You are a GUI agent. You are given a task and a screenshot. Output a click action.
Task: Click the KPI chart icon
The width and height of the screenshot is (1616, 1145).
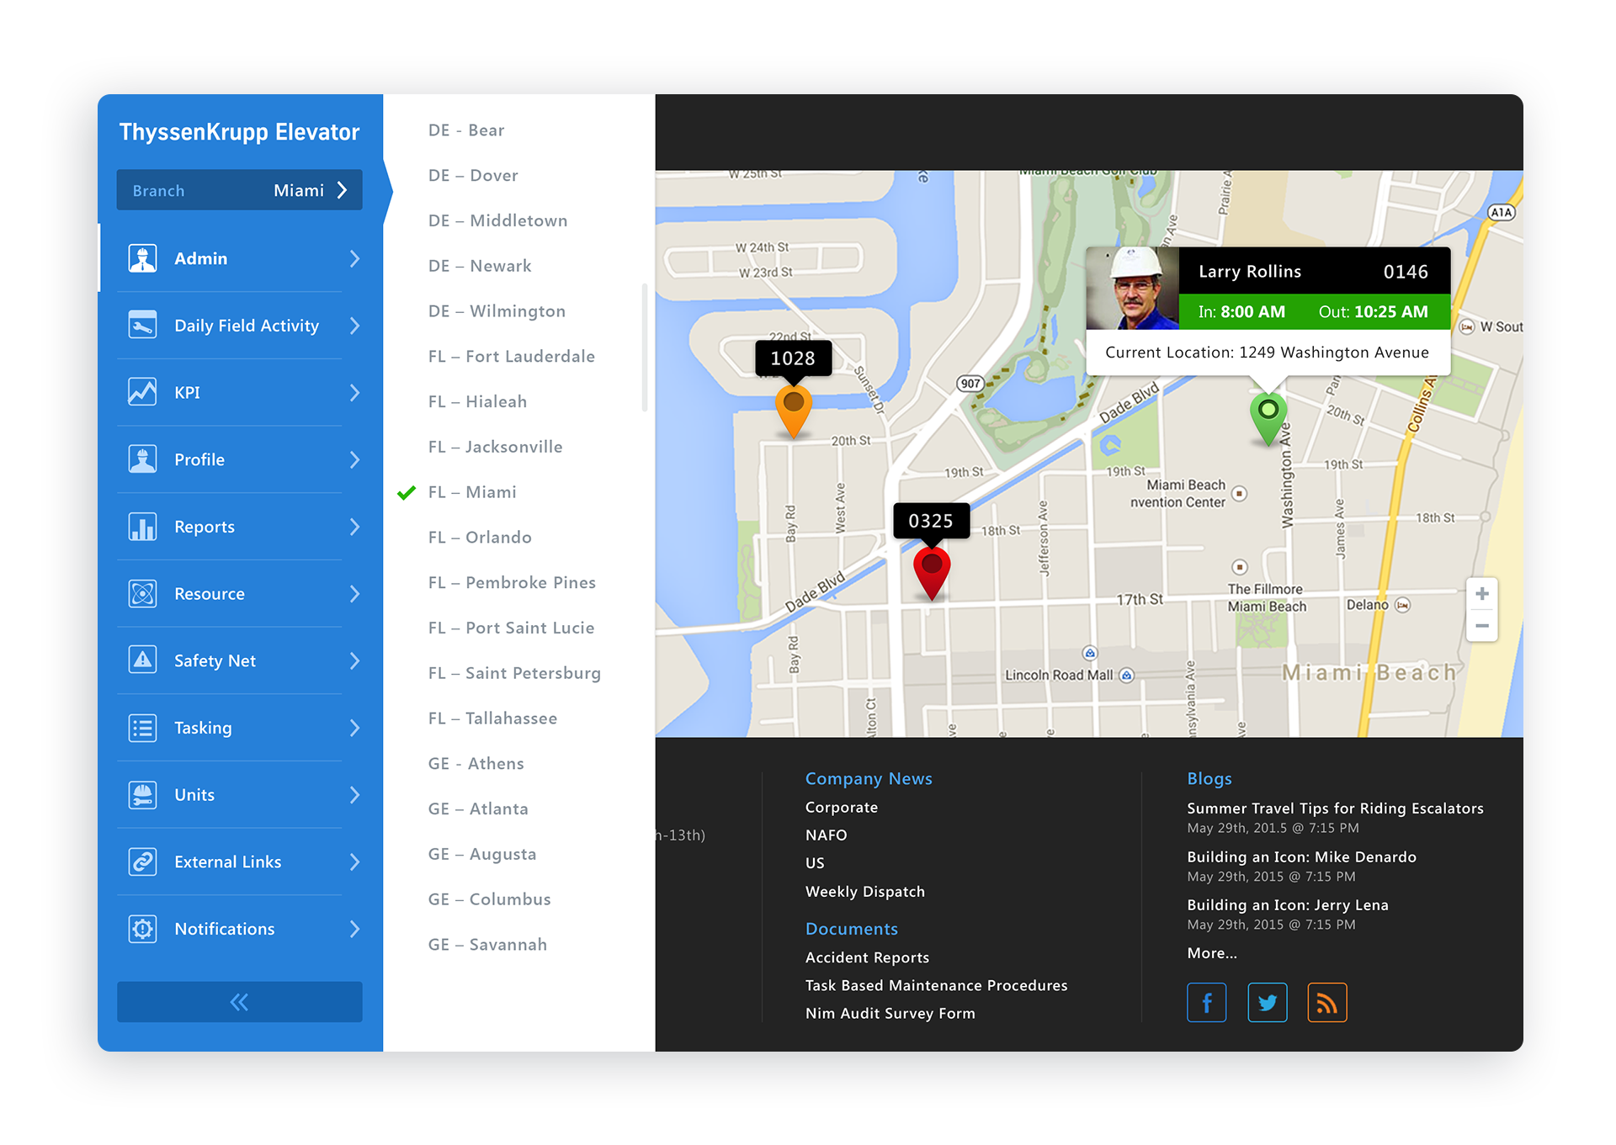click(x=142, y=392)
